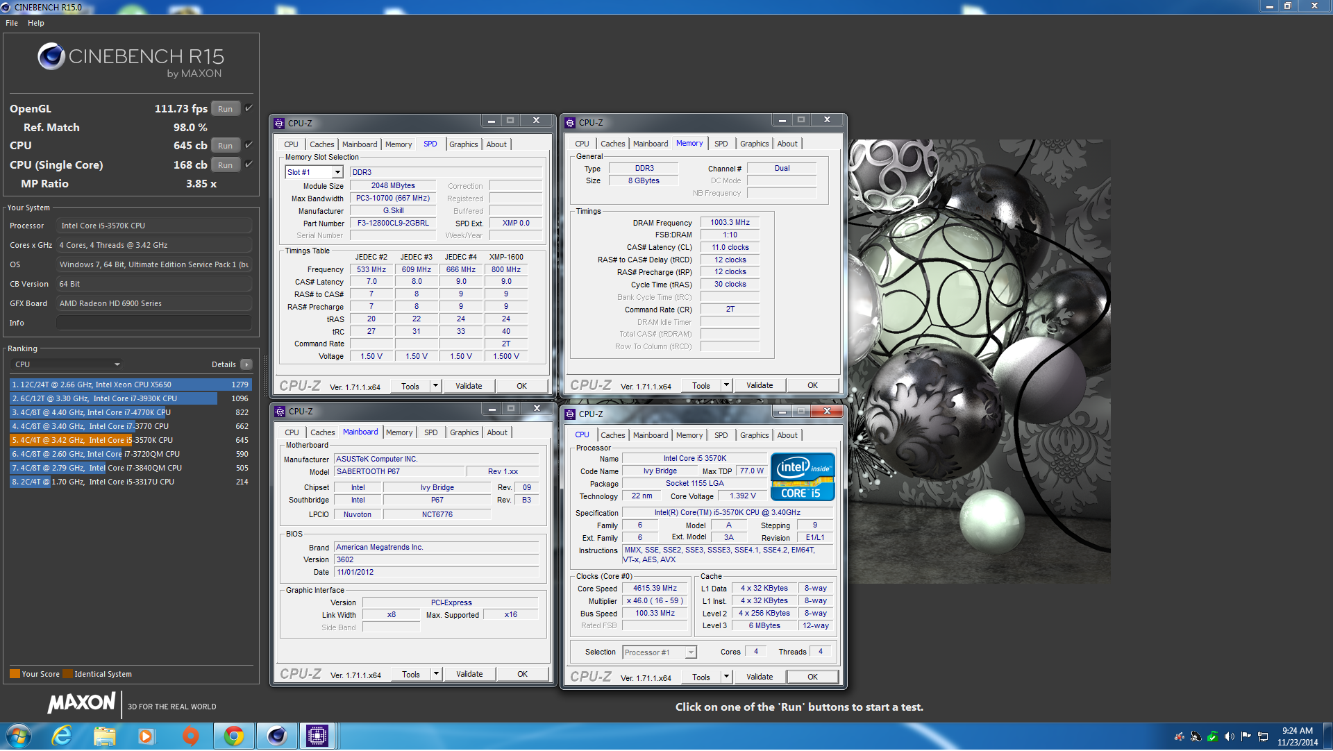This screenshot has width=1333, height=751.
Task: Click the CPU-Z icon of the SPD window
Action: (279, 124)
